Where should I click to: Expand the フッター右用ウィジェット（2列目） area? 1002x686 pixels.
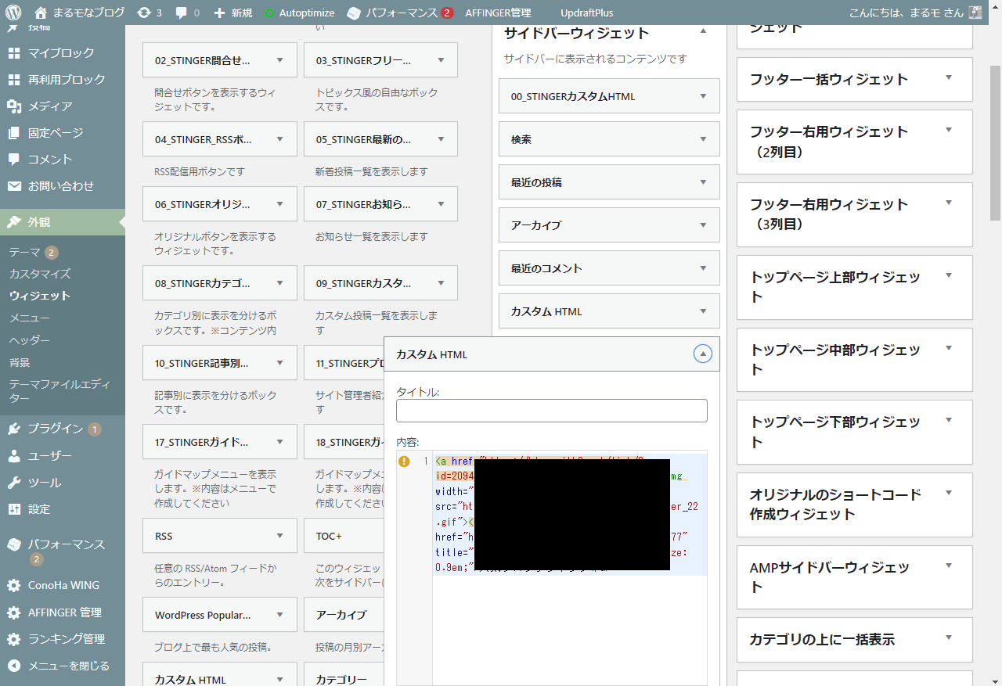click(x=949, y=130)
